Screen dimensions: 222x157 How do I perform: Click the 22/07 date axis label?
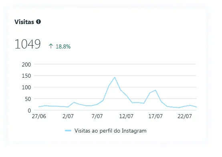(184, 116)
